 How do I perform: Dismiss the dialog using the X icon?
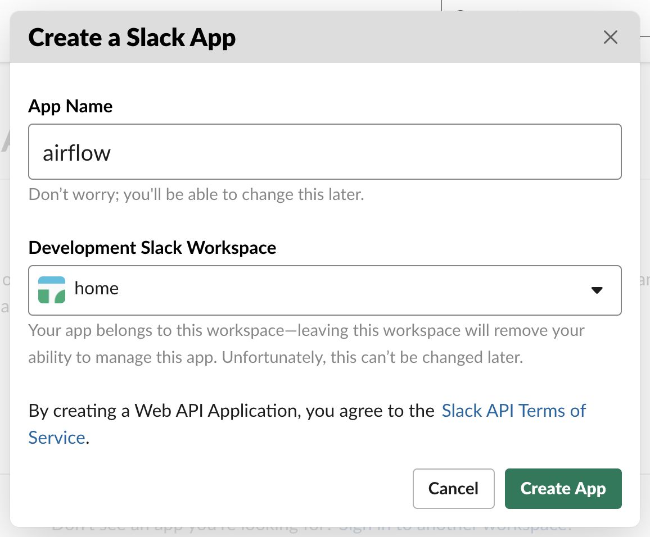pyautogui.click(x=610, y=37)
